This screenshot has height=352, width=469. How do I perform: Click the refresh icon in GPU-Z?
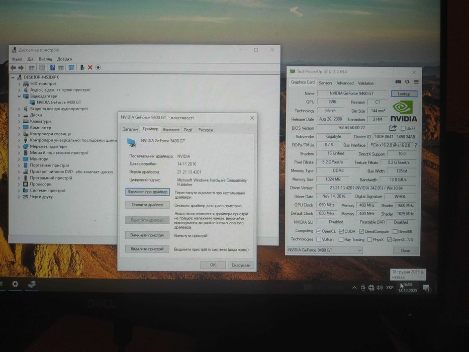(x=407, y=81)
